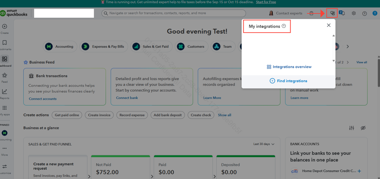The image size is (380, 179).
Task: Select the Customers shortcut pill
Action: (x=191, y=47)
